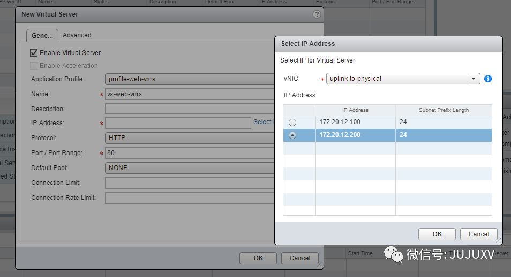Image resolution: width=511 pixels, height=277 pixels.
Task: Click the Select IP Address link
Action: [264, 122]
